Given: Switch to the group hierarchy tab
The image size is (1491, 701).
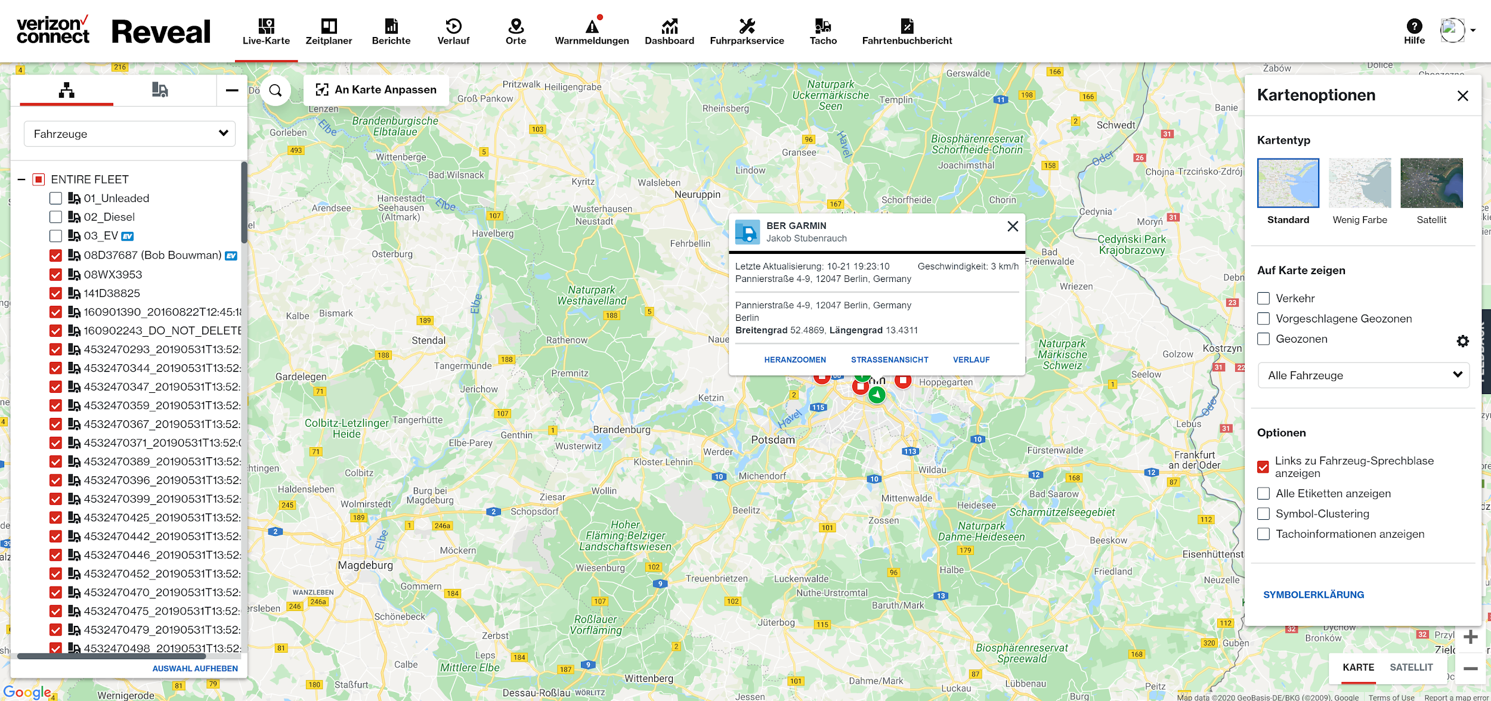Looking at the screenshot, I should click(x=67, y=90).
